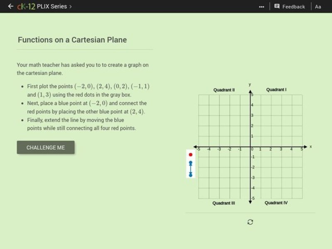Click the back arrow in the top bar
This screenshot has height=249, width=332.
tap(10, 6)
